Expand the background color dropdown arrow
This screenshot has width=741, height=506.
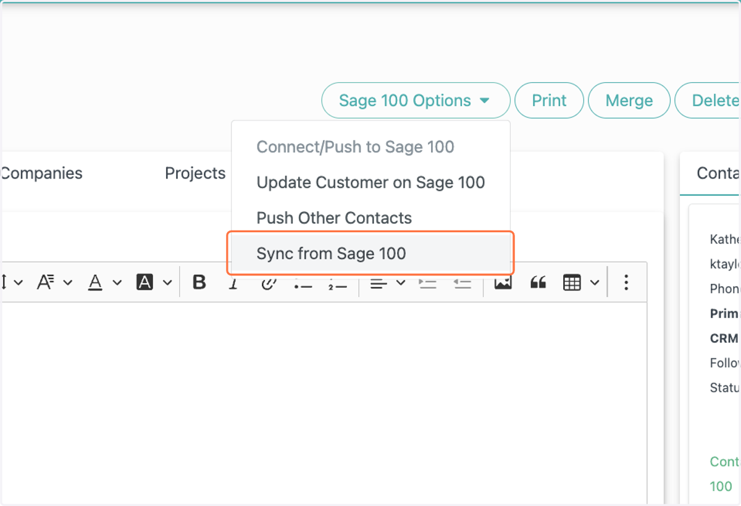point(167,283)
